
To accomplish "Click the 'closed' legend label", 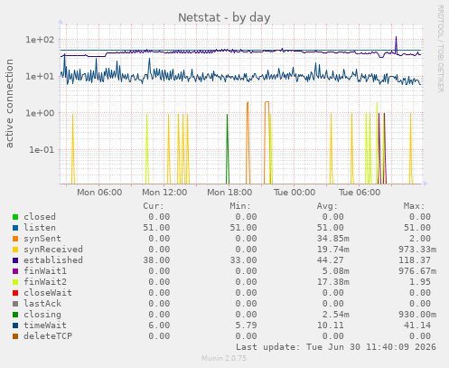I will point(40,217).
